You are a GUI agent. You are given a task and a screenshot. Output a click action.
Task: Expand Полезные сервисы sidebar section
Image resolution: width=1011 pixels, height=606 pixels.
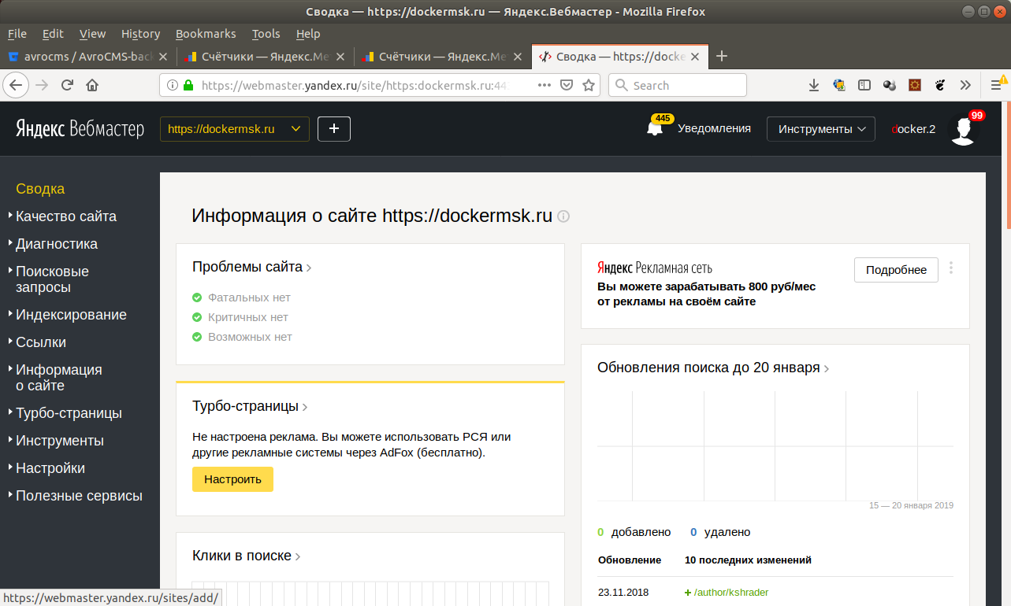[x=79, y=496]
